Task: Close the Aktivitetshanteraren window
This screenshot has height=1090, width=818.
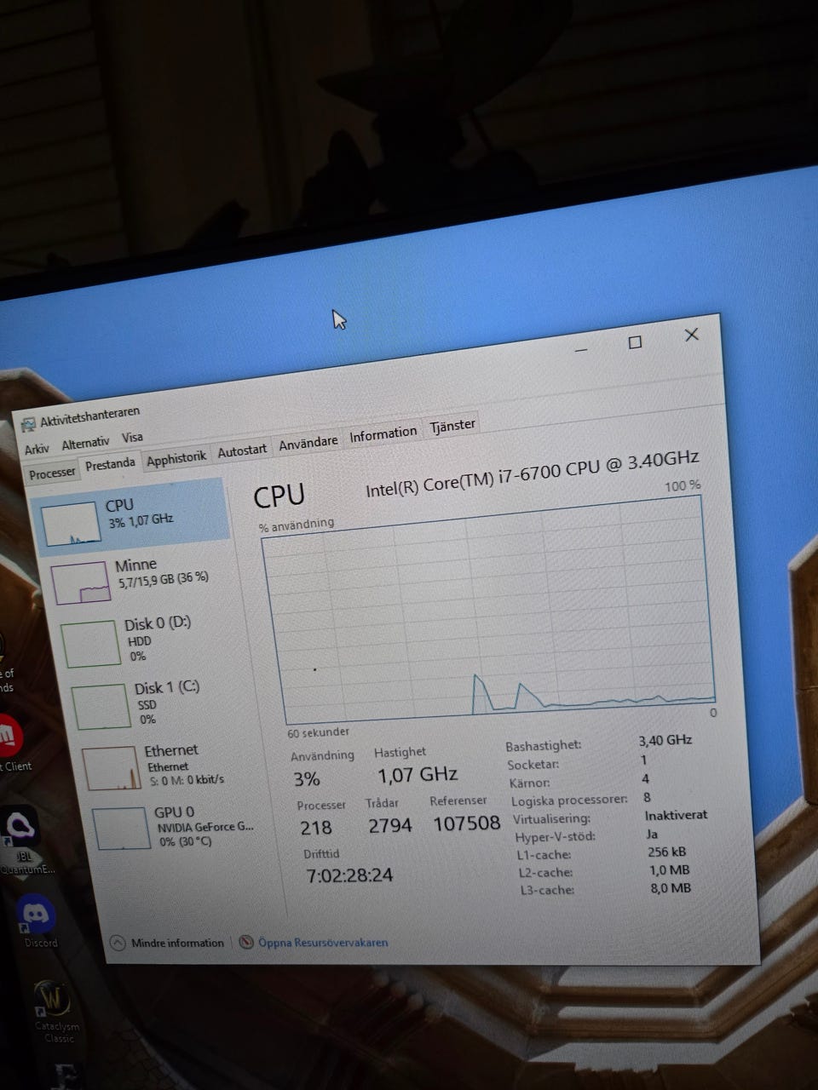Action: click(692, 335)
